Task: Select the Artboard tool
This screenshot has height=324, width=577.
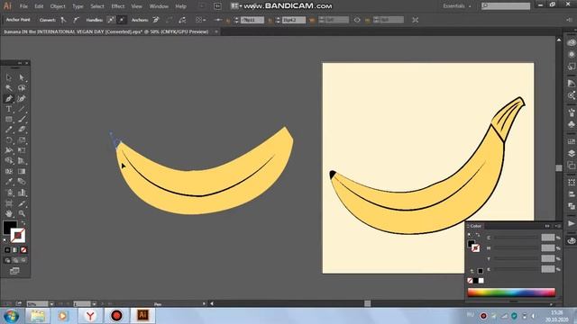Action: tap(9, 203)
